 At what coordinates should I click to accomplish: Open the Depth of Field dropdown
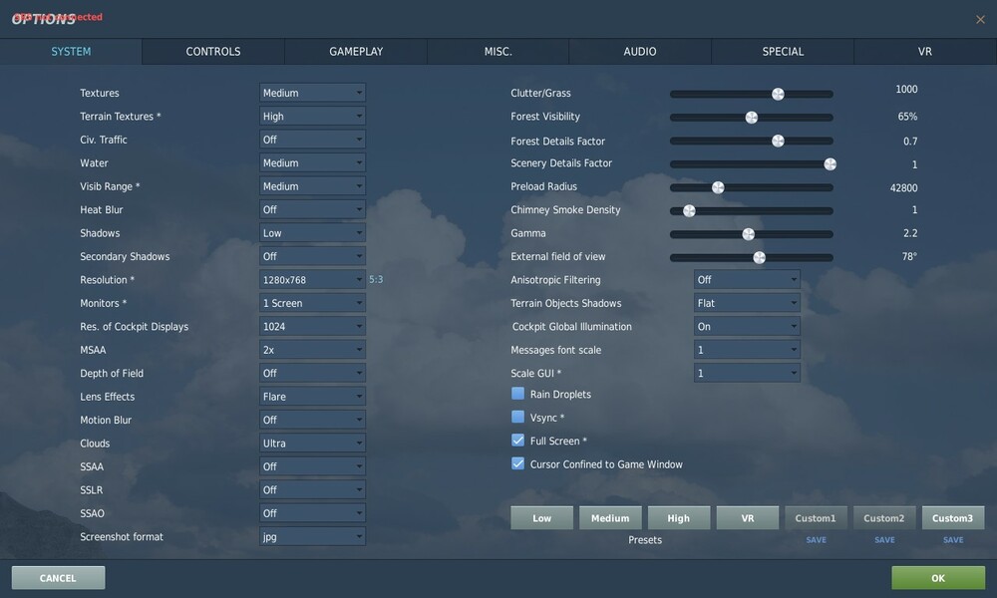click(x=312, y=373)
